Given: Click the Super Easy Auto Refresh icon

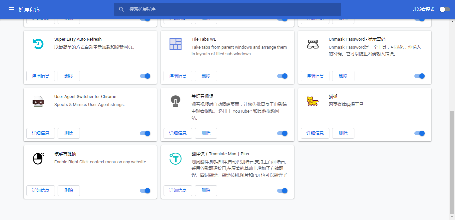Looking at the screenshot, I should pyautogui.click(x=38, y=44).
